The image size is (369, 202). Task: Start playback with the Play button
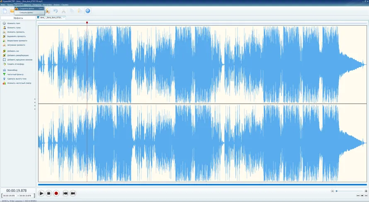click(41, 193)
